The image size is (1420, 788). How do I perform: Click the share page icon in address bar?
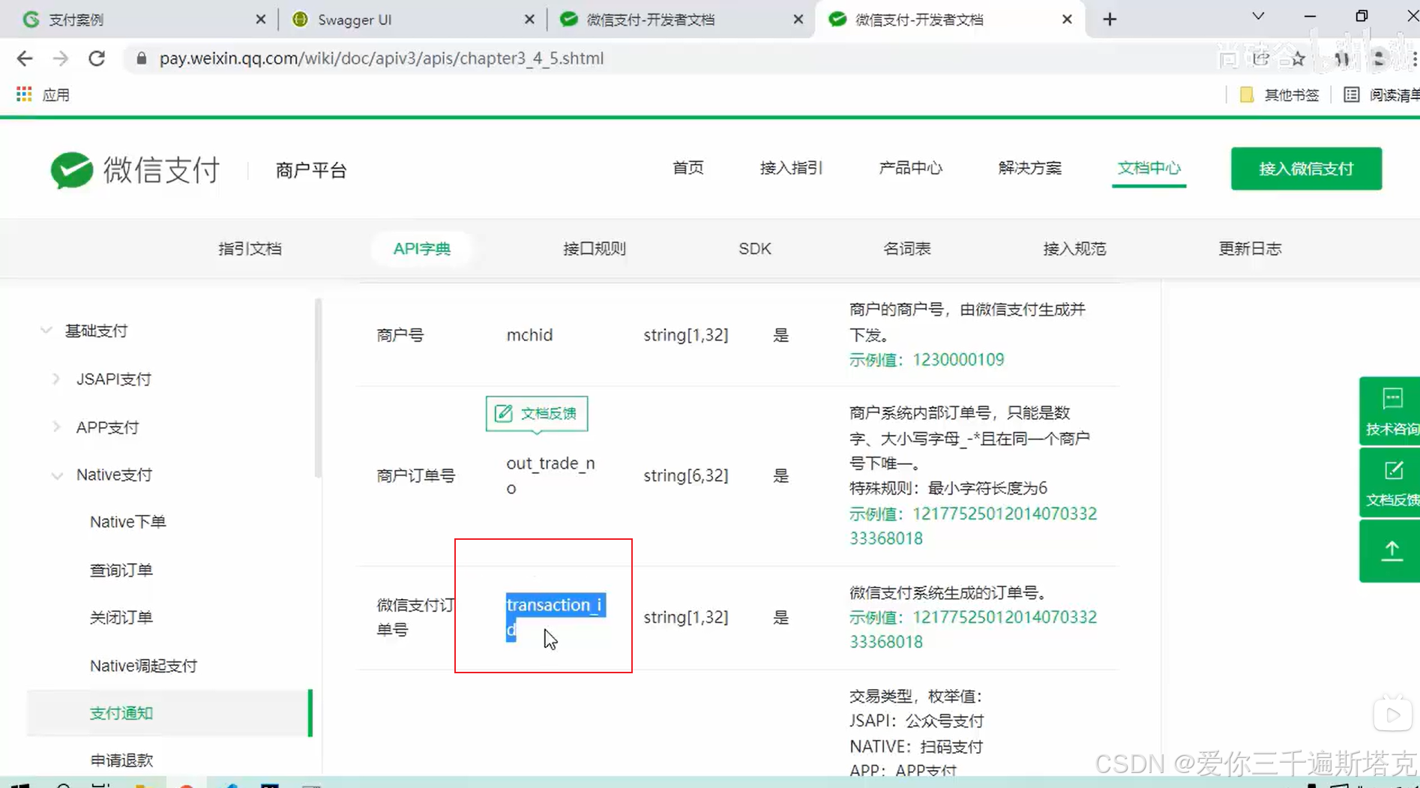pos(1261,58)
